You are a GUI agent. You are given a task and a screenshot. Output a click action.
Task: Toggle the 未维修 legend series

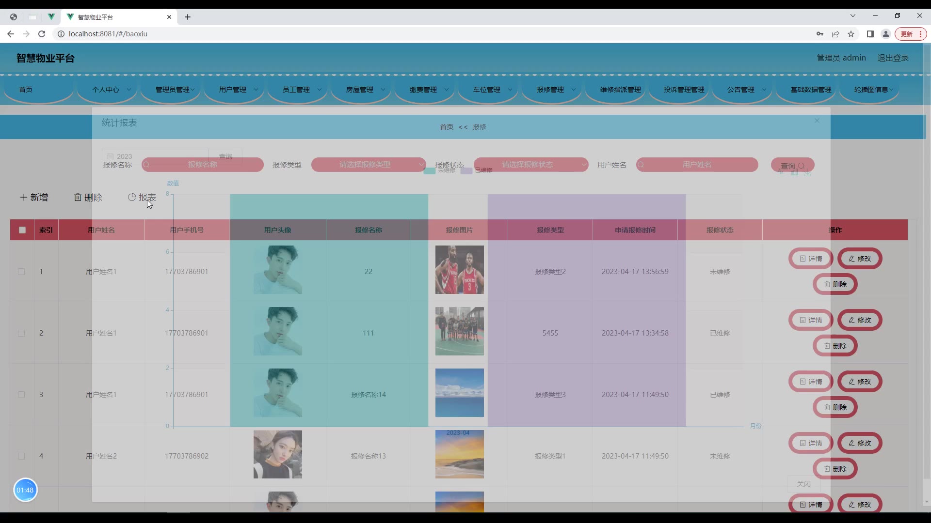tap(439, 170)
